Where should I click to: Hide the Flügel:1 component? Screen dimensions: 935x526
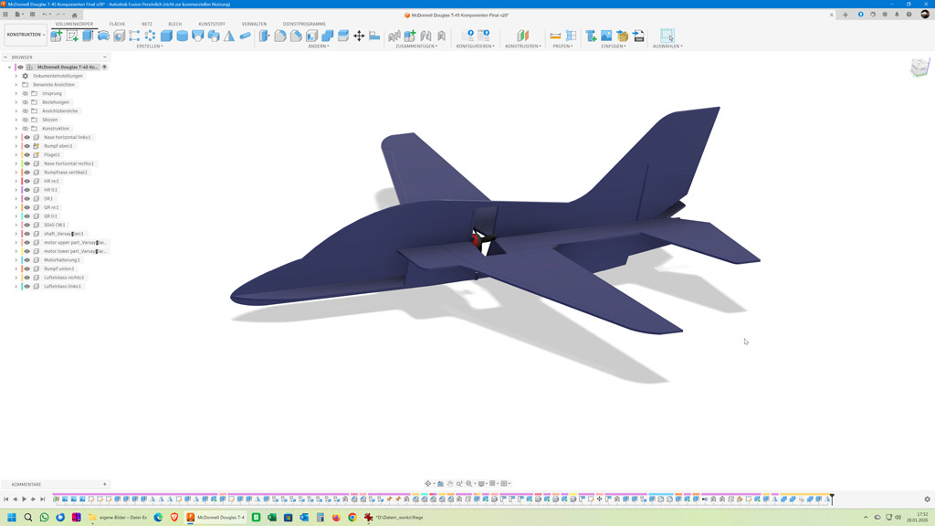(26, 155)
